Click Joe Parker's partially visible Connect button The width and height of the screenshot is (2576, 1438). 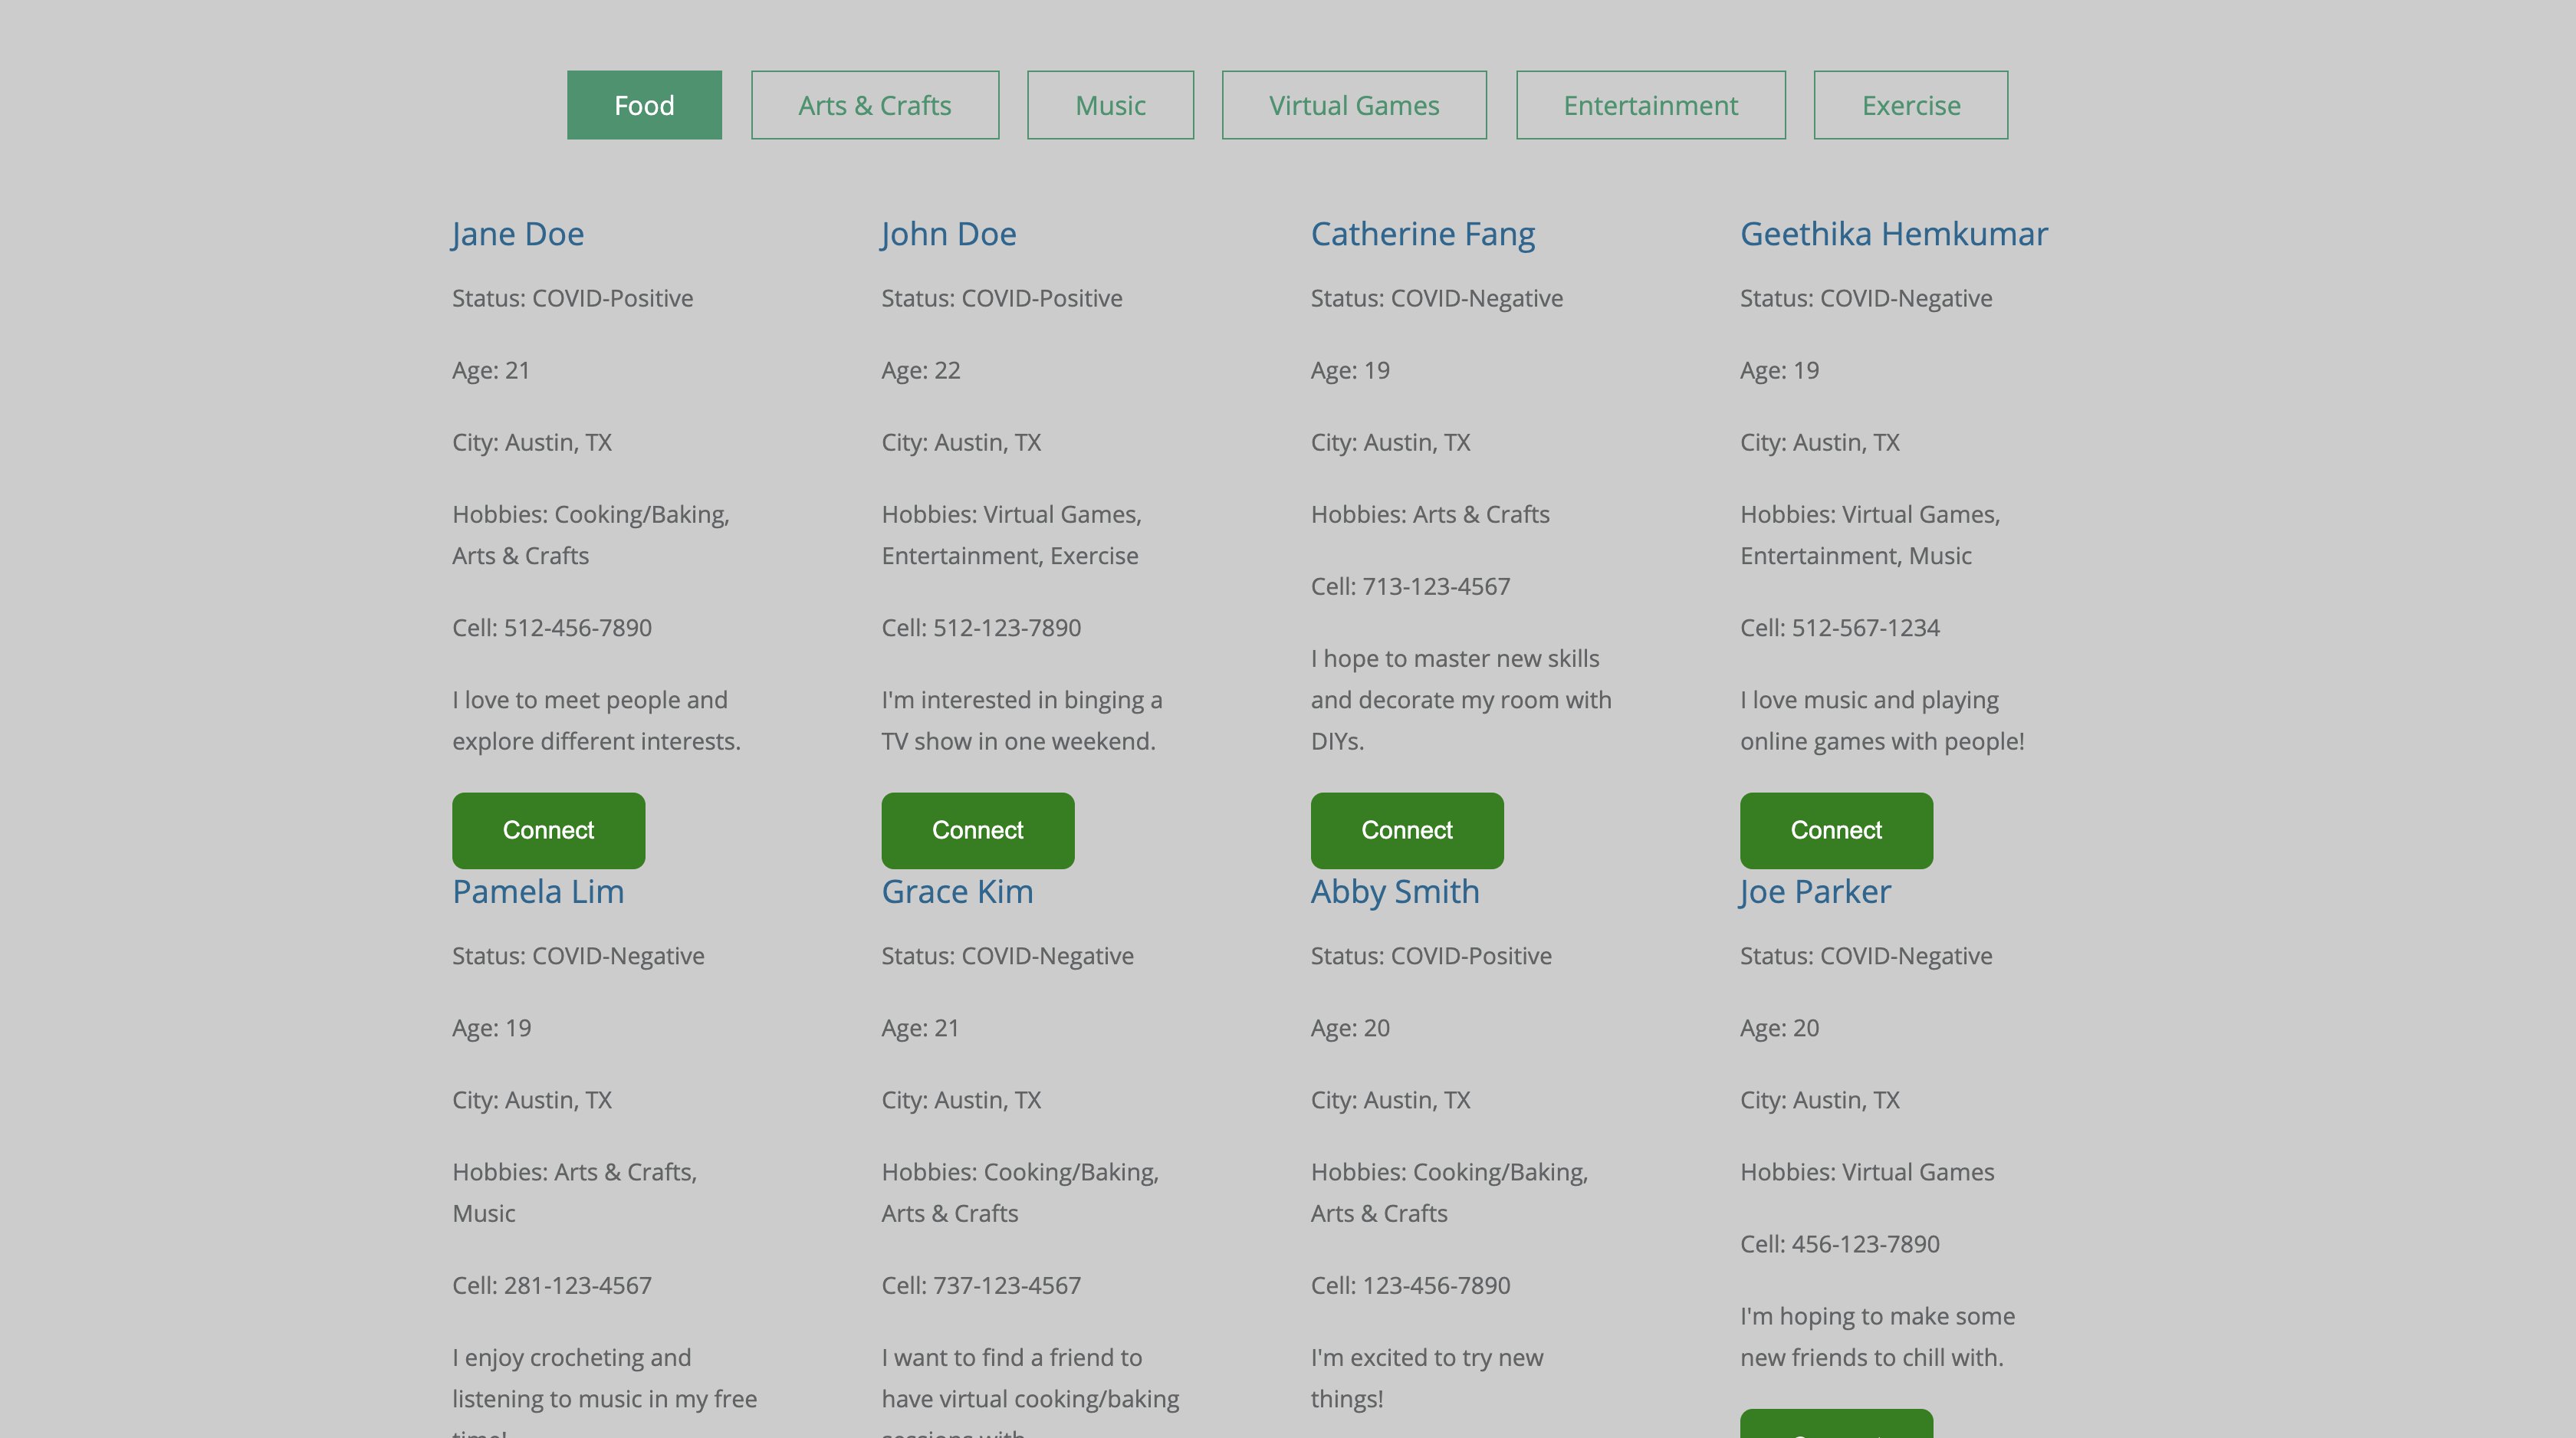(1836, 1425)
